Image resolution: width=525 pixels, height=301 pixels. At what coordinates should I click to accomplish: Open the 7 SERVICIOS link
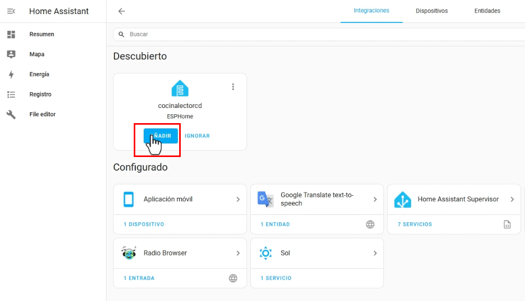coord(415,224)
